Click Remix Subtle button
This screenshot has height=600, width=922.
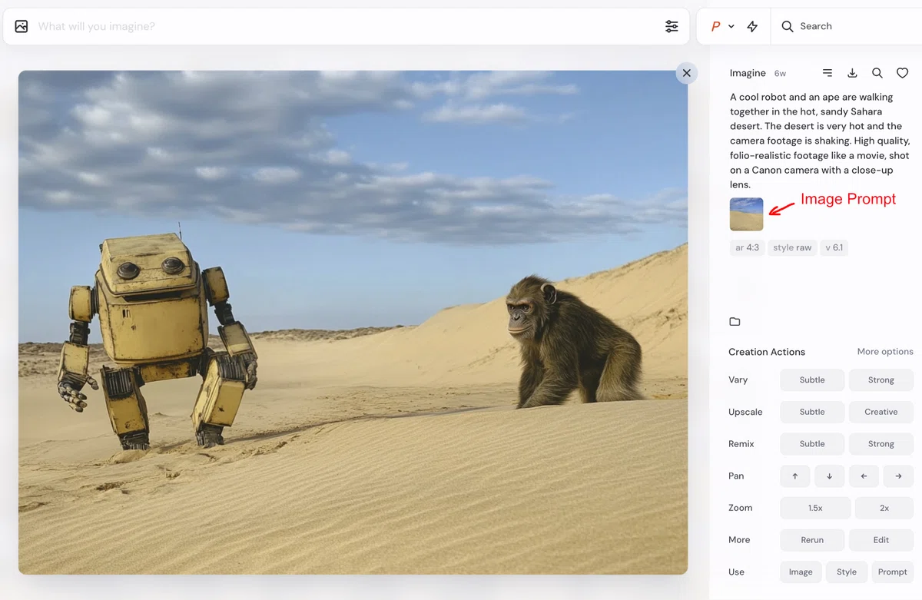pyautogui.click(x=812, y=444)
